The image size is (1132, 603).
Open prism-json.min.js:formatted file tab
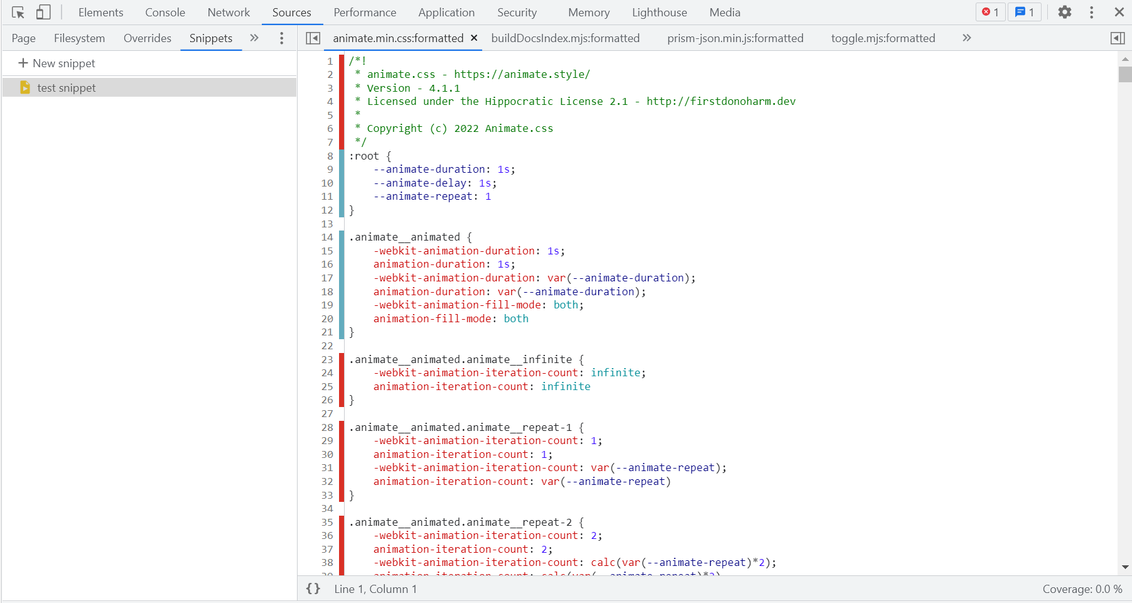(x=735, y=38)
